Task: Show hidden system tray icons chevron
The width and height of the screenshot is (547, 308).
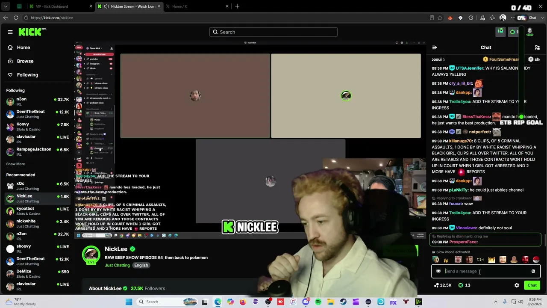Action: click(496, 302)
